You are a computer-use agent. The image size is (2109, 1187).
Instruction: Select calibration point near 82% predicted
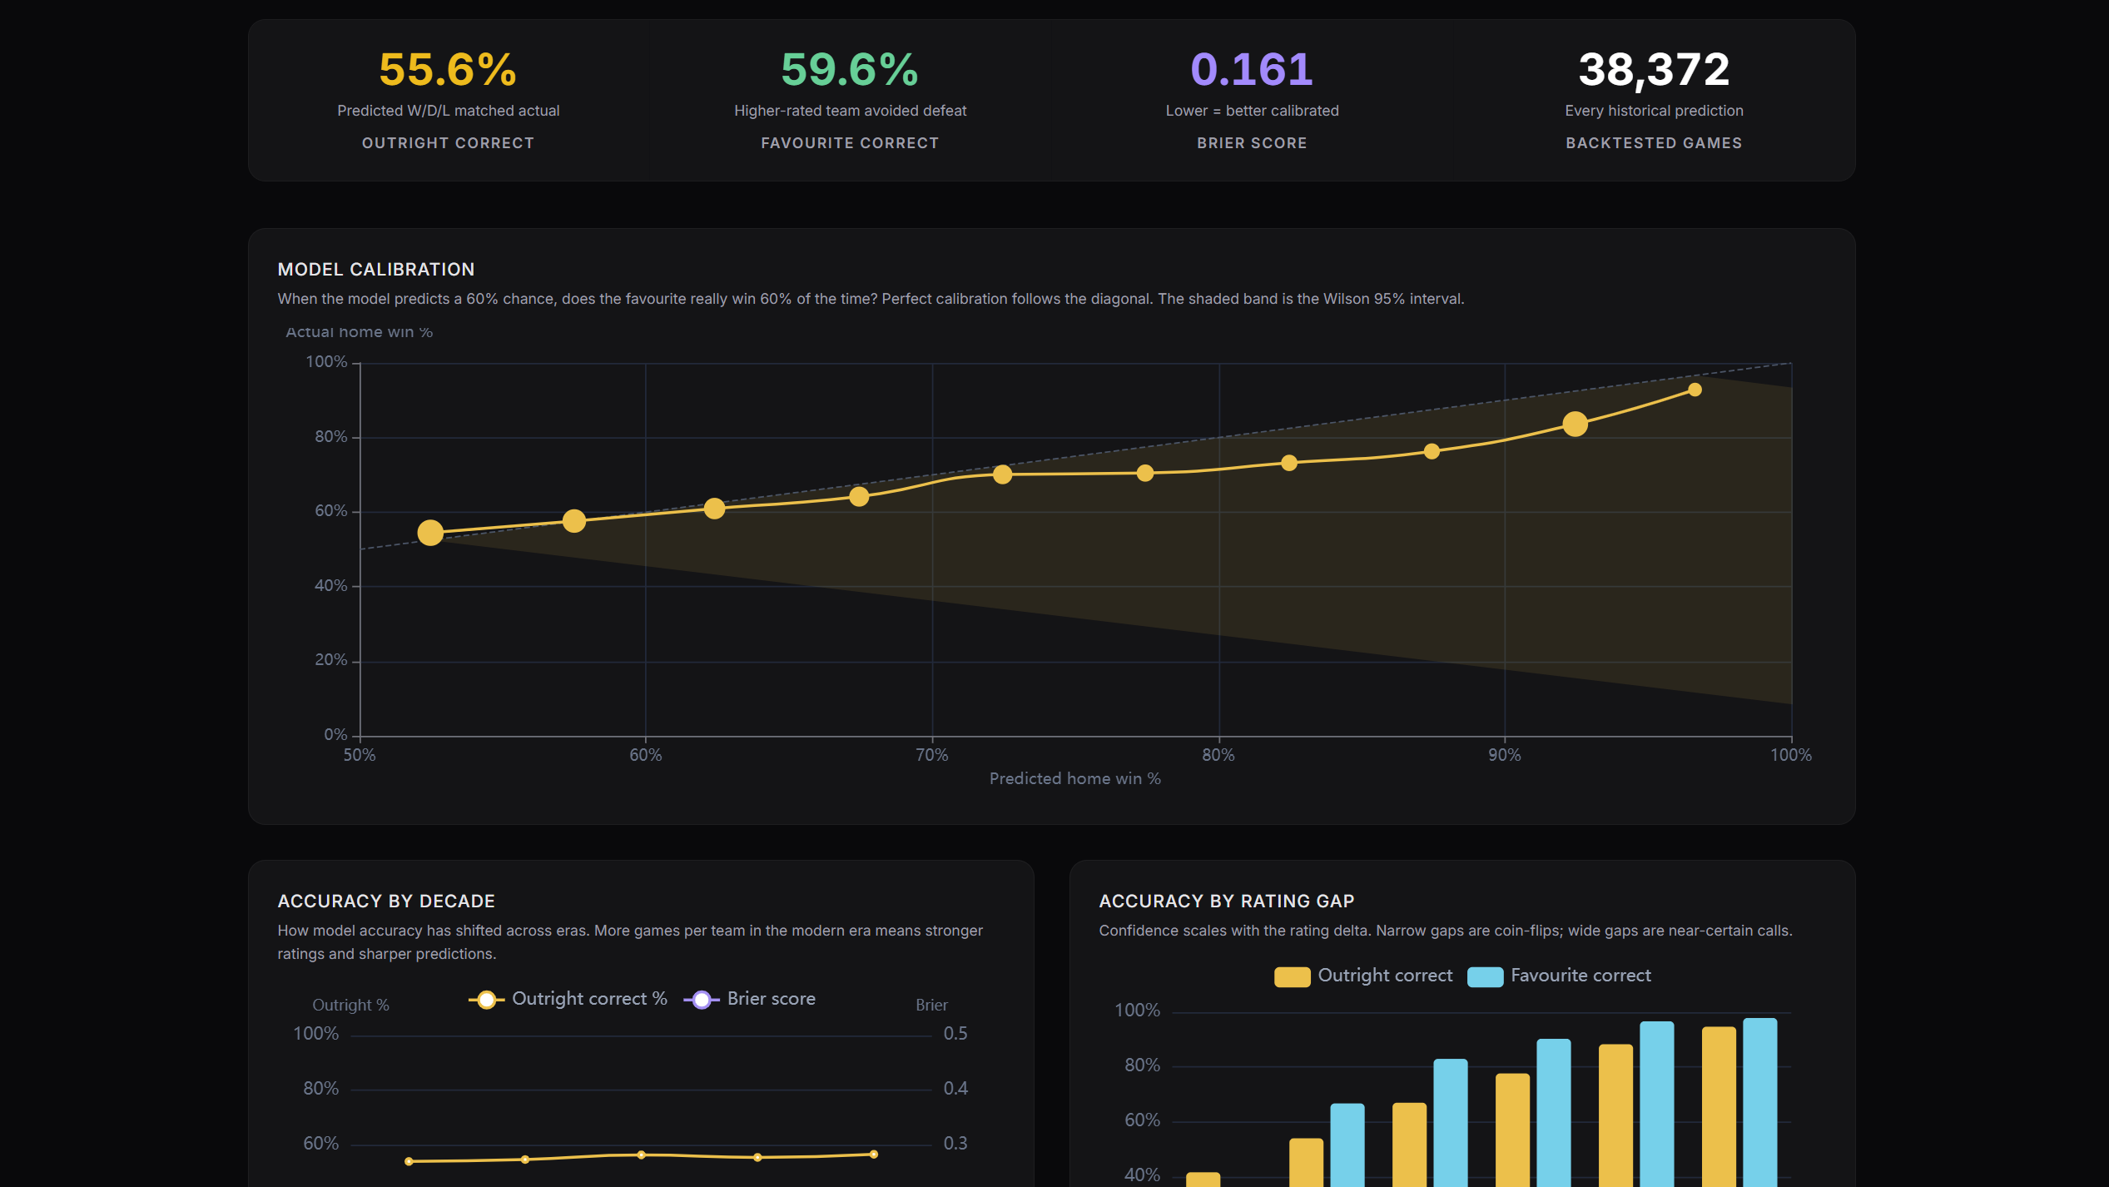pos(1289,463)
